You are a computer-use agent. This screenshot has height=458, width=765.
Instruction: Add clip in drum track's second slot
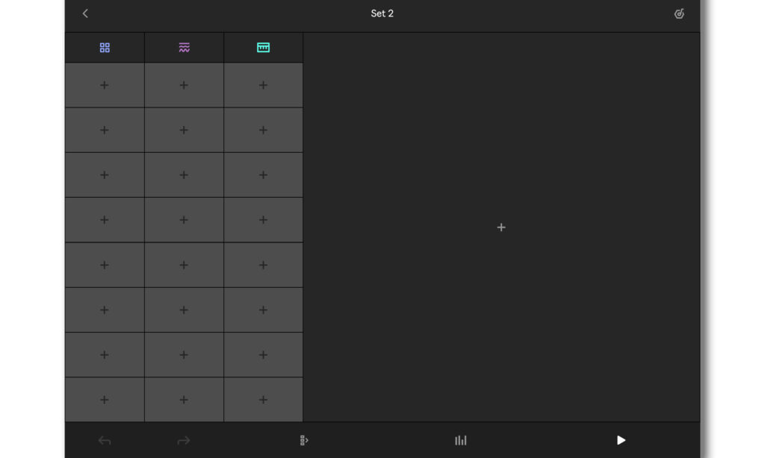tap(105, 130)
